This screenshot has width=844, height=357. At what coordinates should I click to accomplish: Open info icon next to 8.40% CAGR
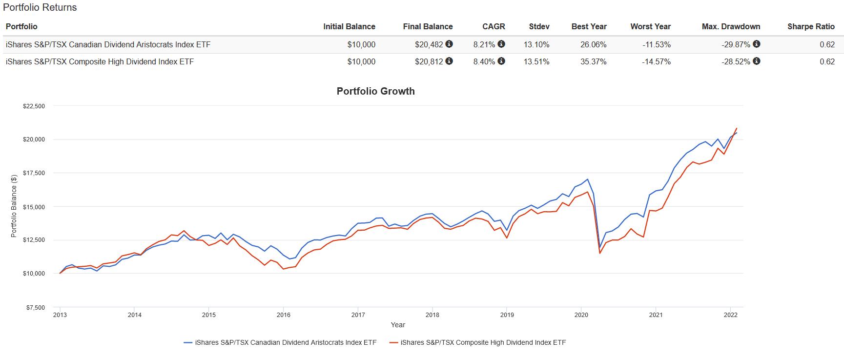click(x=501, y=61)
